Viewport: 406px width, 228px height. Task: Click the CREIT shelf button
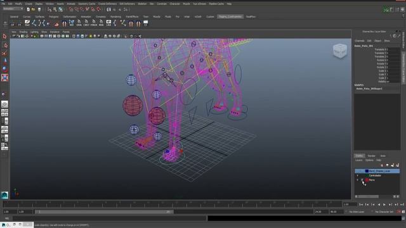click(x=86, y=23)
